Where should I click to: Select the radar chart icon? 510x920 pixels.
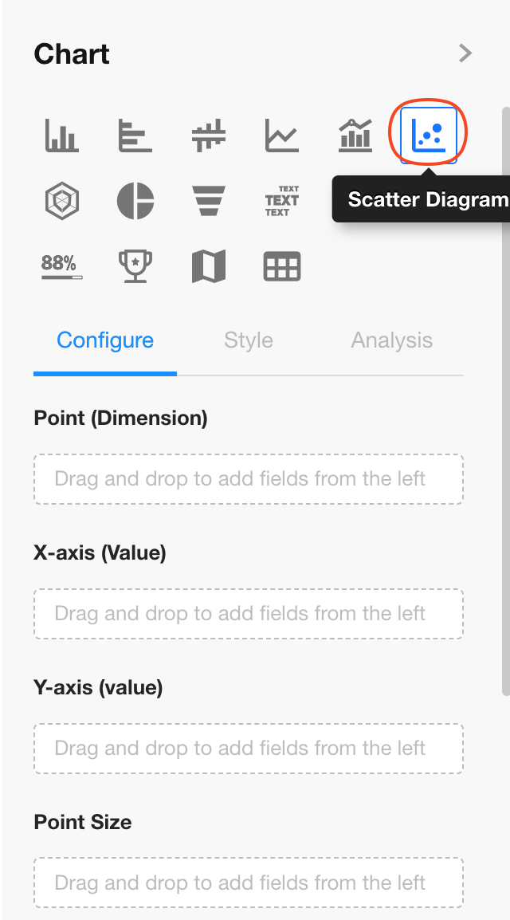(x=61, y=201)
